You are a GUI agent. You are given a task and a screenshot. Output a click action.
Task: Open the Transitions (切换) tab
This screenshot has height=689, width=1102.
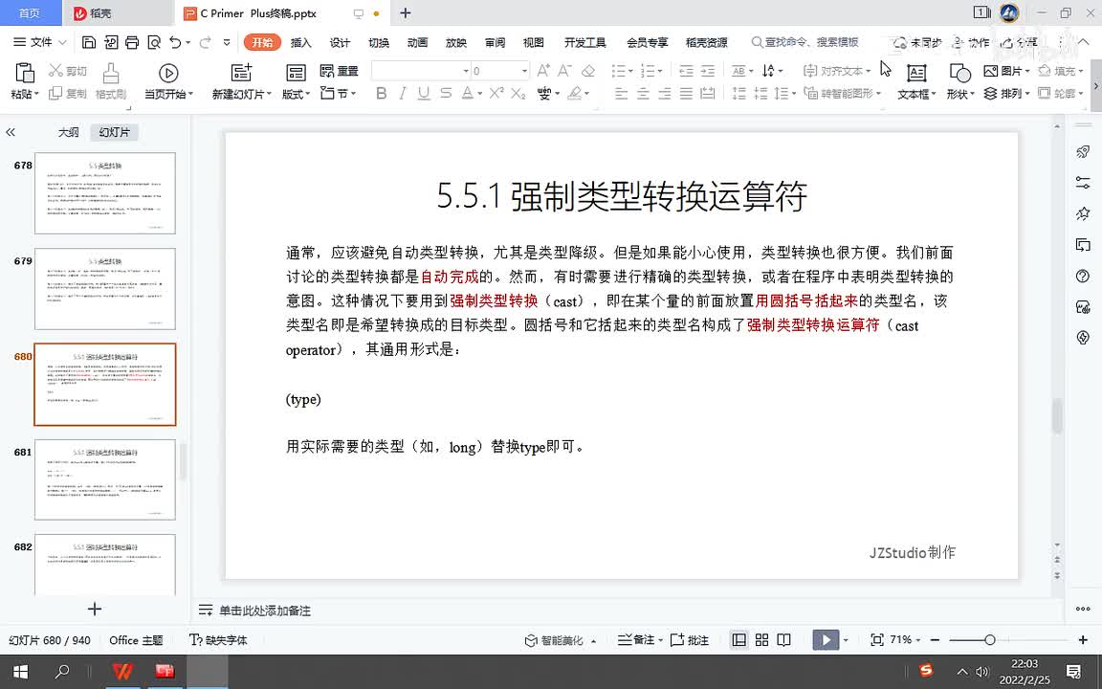pos(378,42)
